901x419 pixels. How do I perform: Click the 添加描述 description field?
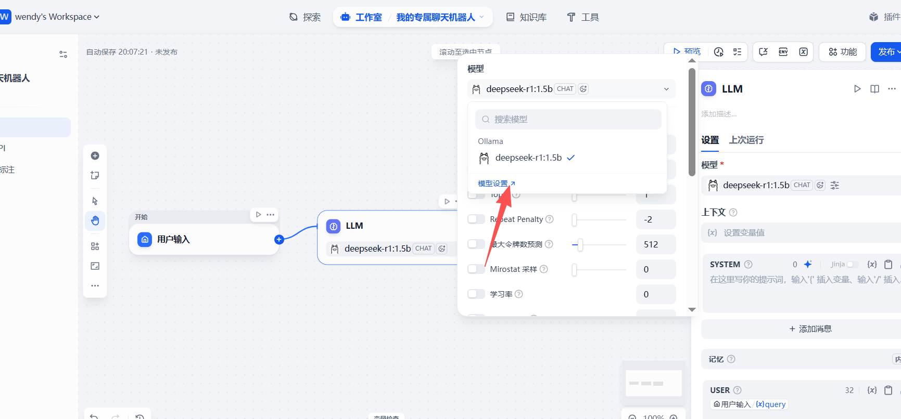(x=719, y=114)
